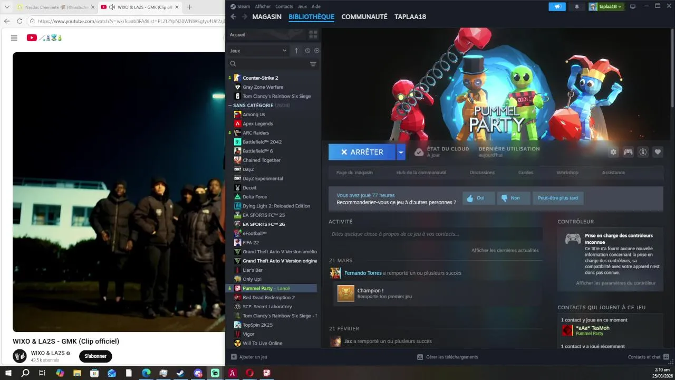Open the TAPLAA18 profile tab
The height and width of the screenshot is (380, 675).
[x=410, y=17]
